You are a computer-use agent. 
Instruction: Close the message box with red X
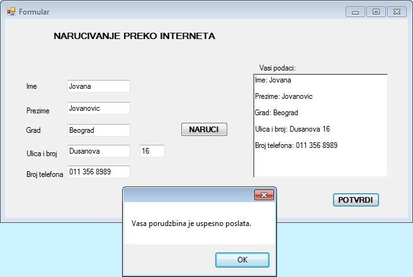click(264, 195)
